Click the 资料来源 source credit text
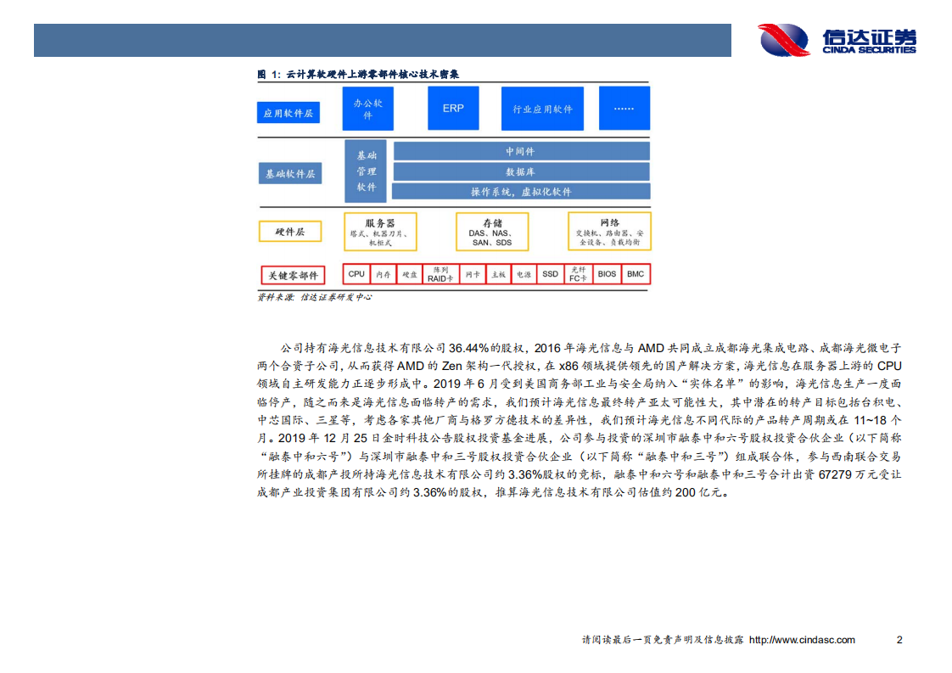The image size is (952, 673). click(x=314, y=298)
